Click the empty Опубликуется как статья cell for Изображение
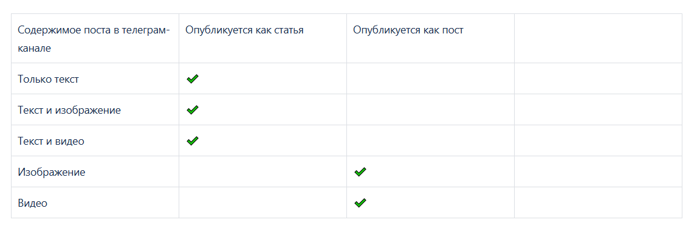This screenshot has width=697, height=242. pos(263,171)
